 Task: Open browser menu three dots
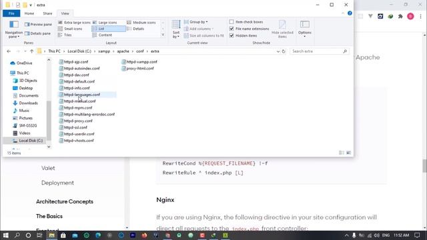[421, 17]
